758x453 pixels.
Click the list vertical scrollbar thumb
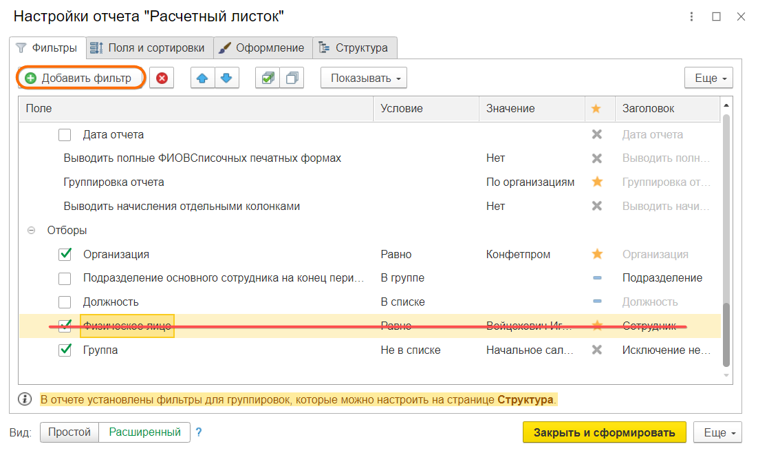726,334
